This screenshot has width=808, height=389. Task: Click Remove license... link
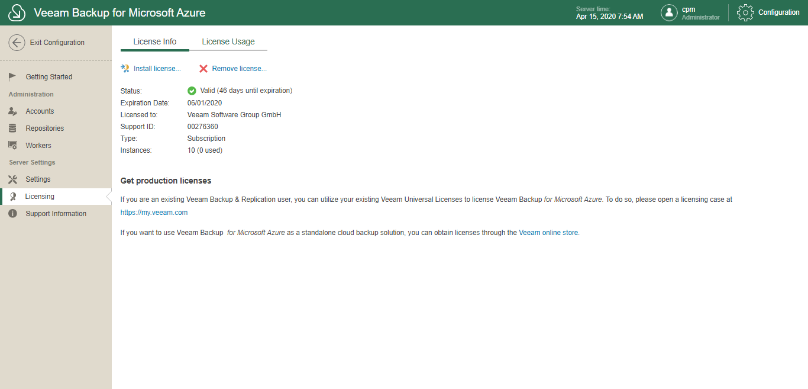(240, 69)
